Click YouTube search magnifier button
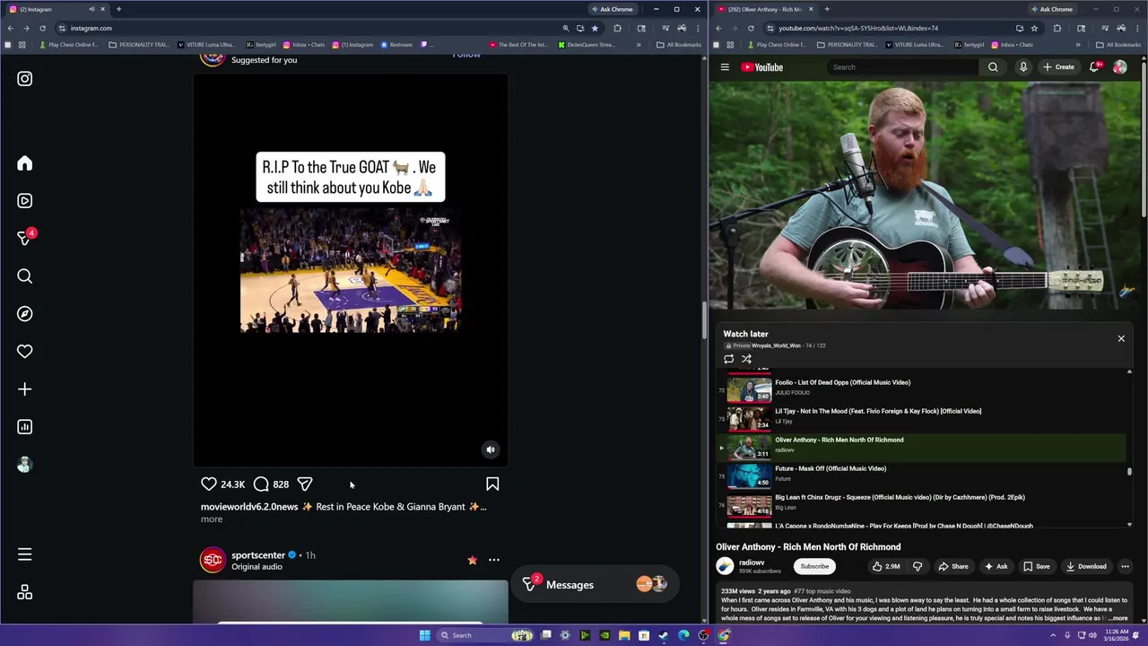The image size is (1148, 646). pyautogui.click(x=993, y=67)
